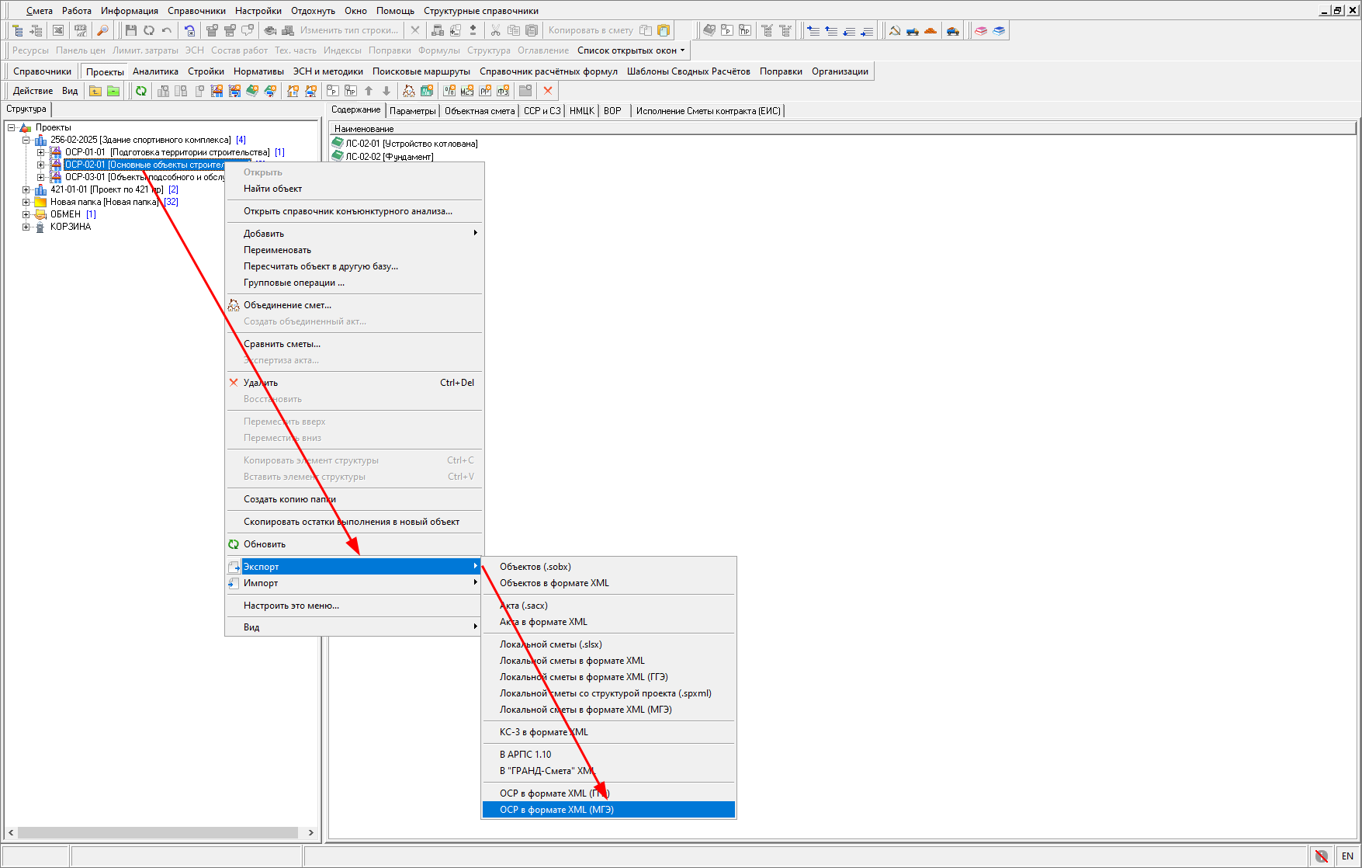This screenshot has width=1362, height=868.
Task: Select Импорт in the context menu
Action: [x=261, y=583]
